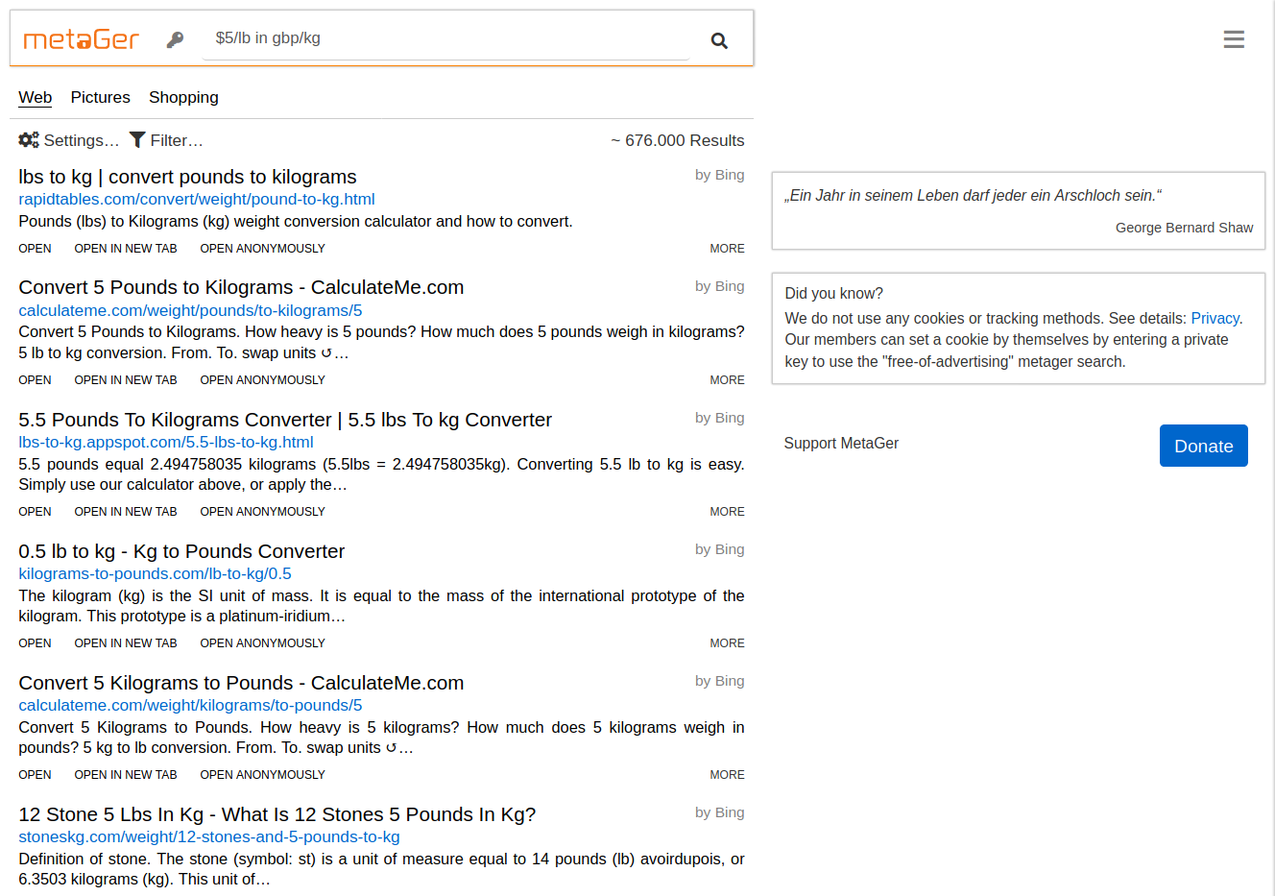Follow the Privacy link in Did you know
This screenshot has width=1275, height=896.
coord(1215,319)
